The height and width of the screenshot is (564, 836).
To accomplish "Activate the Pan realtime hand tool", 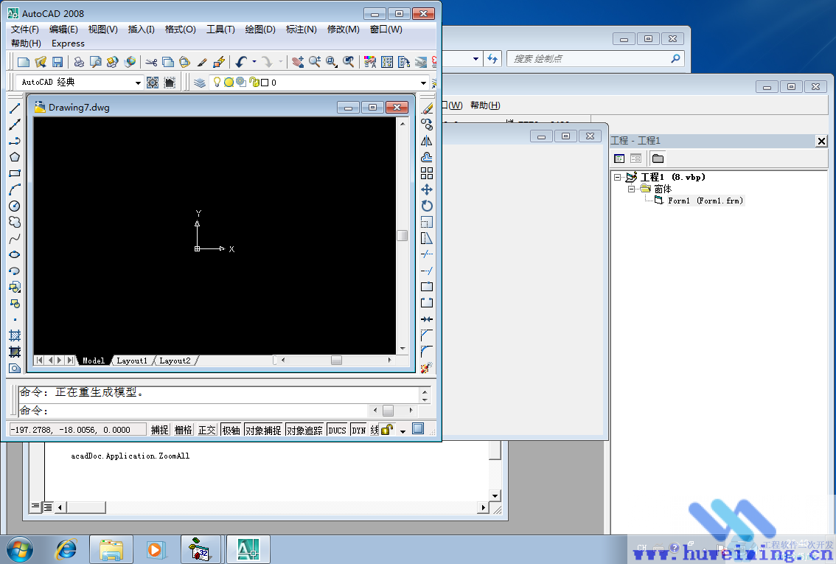I will (298, 63).
